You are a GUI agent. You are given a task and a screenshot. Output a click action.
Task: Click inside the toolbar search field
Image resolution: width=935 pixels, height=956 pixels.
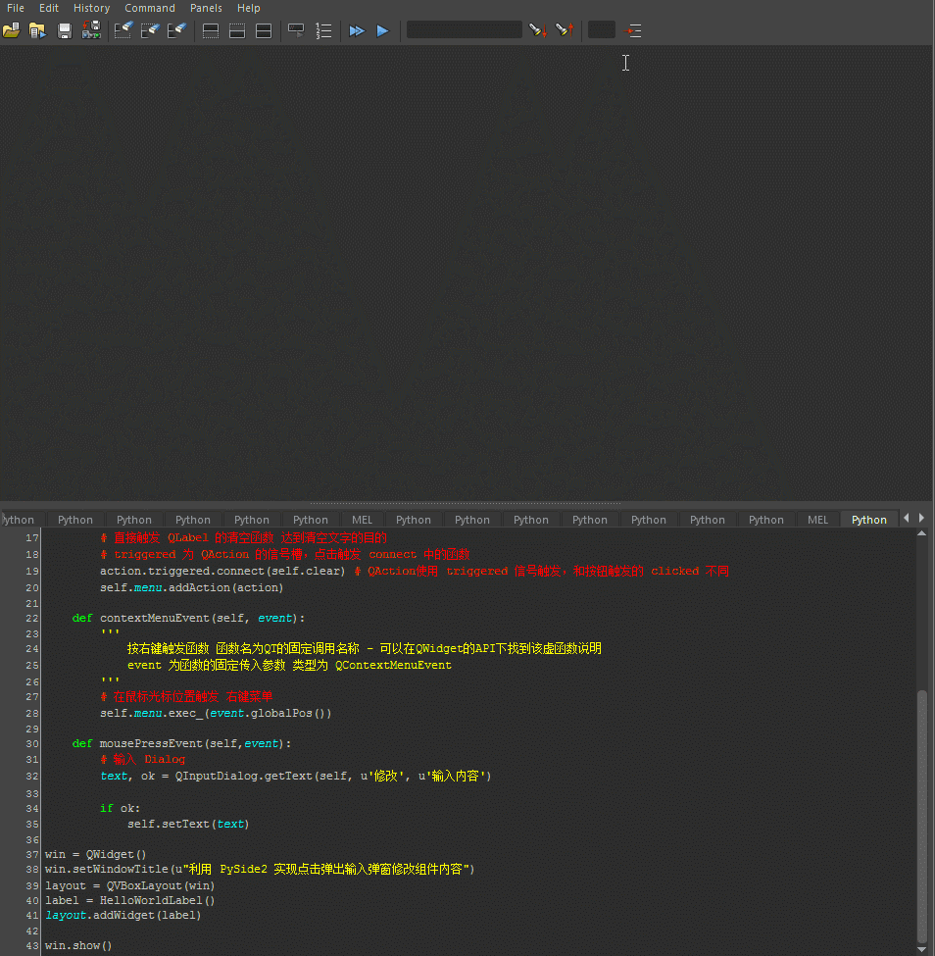(464, 29)
